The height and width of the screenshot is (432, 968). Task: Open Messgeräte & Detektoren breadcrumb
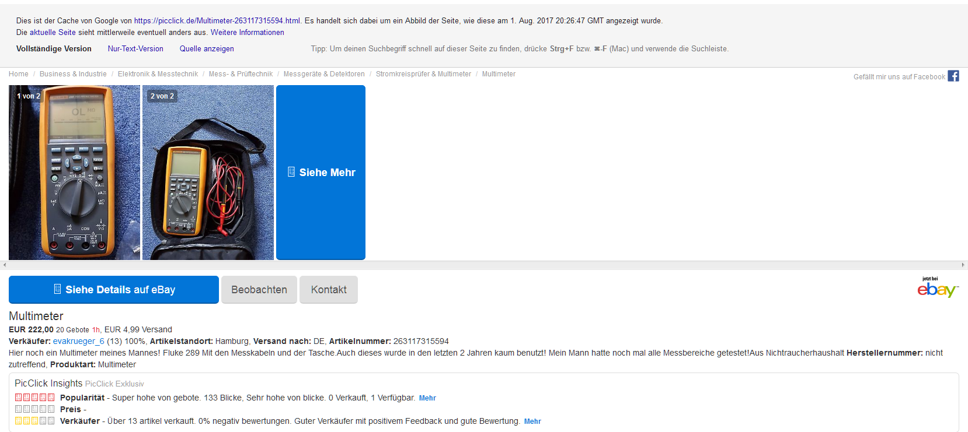click(x=324, y=74)
